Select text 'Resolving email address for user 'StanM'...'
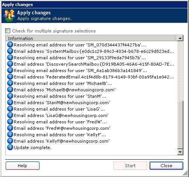The height and width of the screenshot is (177, 189). (x=60, y=96)
